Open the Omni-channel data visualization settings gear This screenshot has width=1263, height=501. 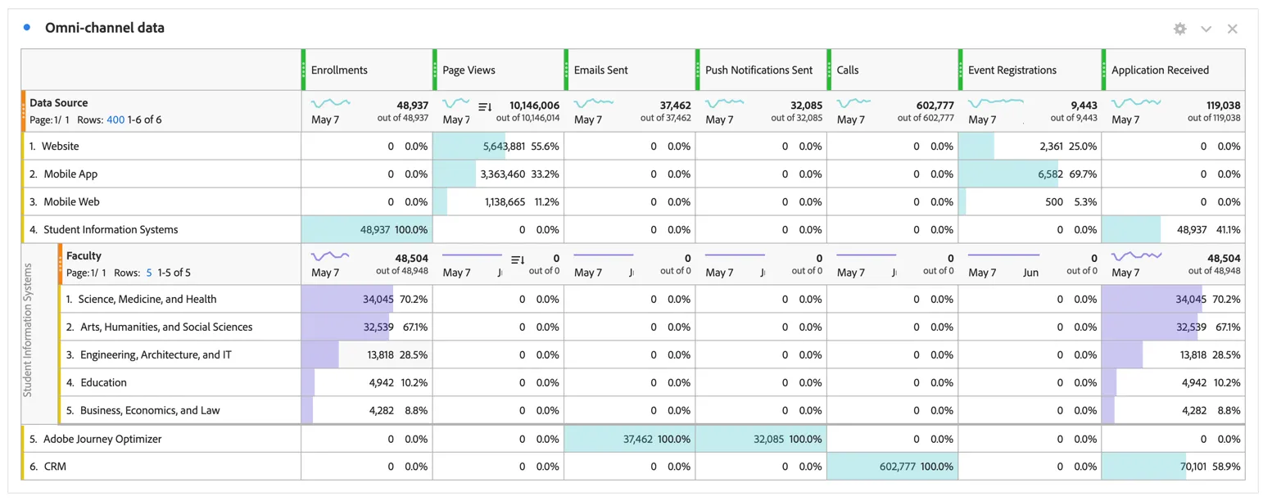(1179, 29)
